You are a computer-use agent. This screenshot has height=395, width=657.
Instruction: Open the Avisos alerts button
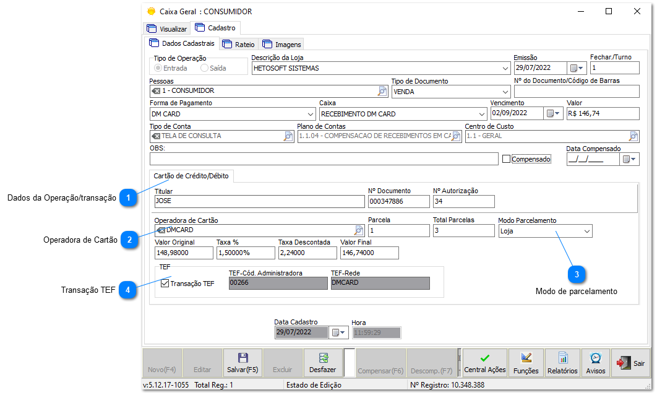pos(595,363)
